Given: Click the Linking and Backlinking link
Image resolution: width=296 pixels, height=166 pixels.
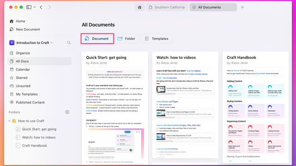Looking at the screenshot, I should [167, 149].
